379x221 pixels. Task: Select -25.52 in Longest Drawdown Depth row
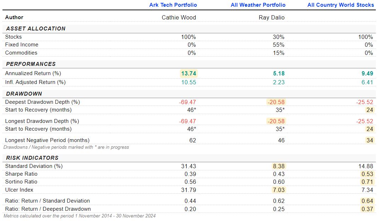tap(364, 121)
